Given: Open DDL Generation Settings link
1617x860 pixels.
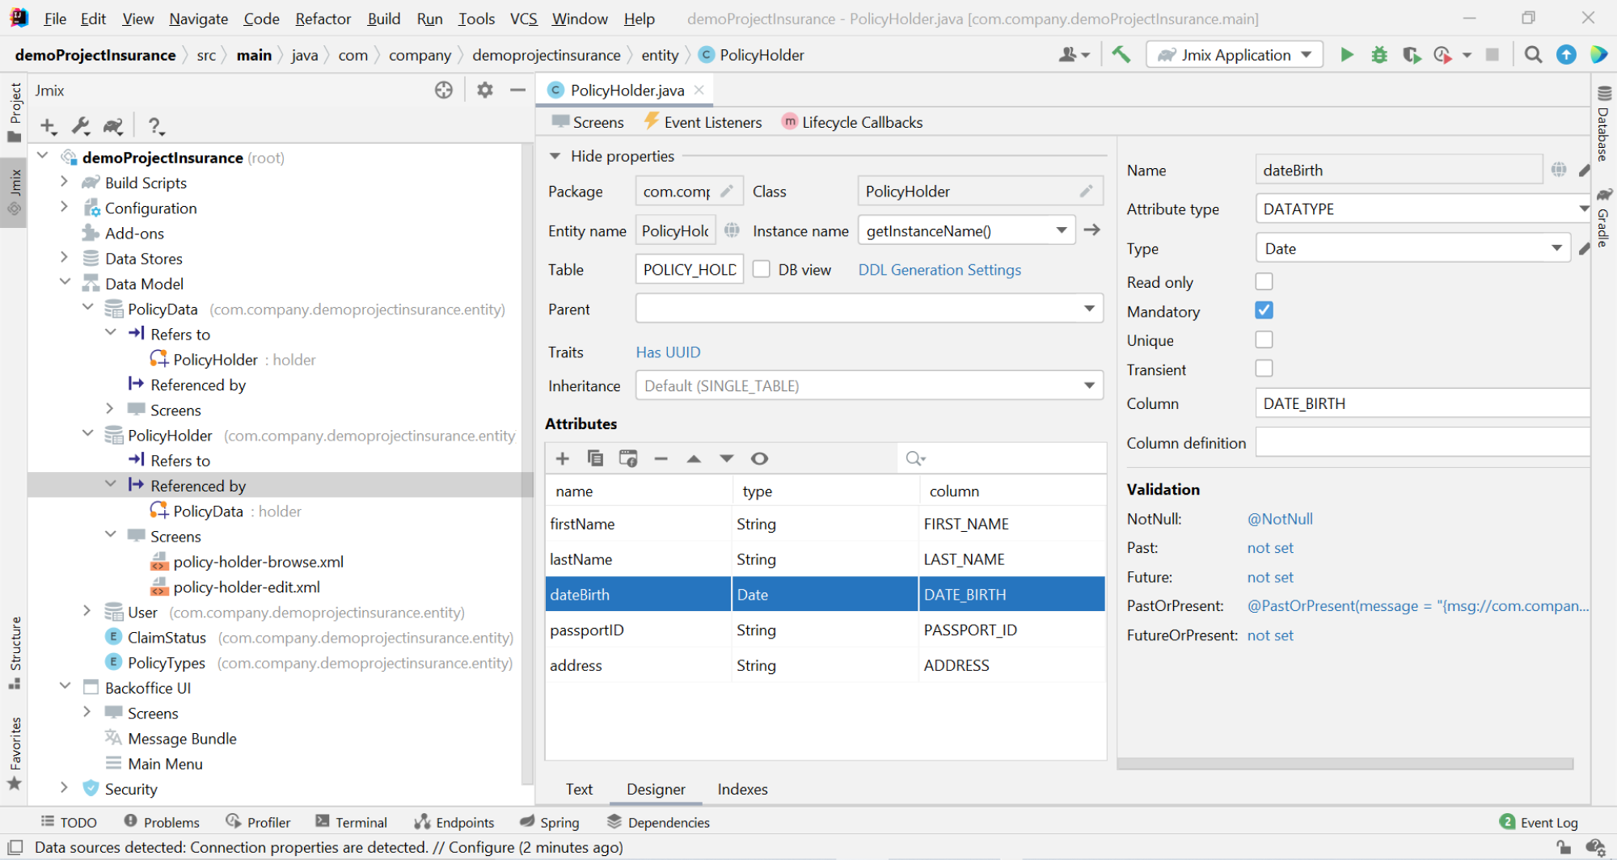Looking at the screenshot, I should click(x=939, y=270).
